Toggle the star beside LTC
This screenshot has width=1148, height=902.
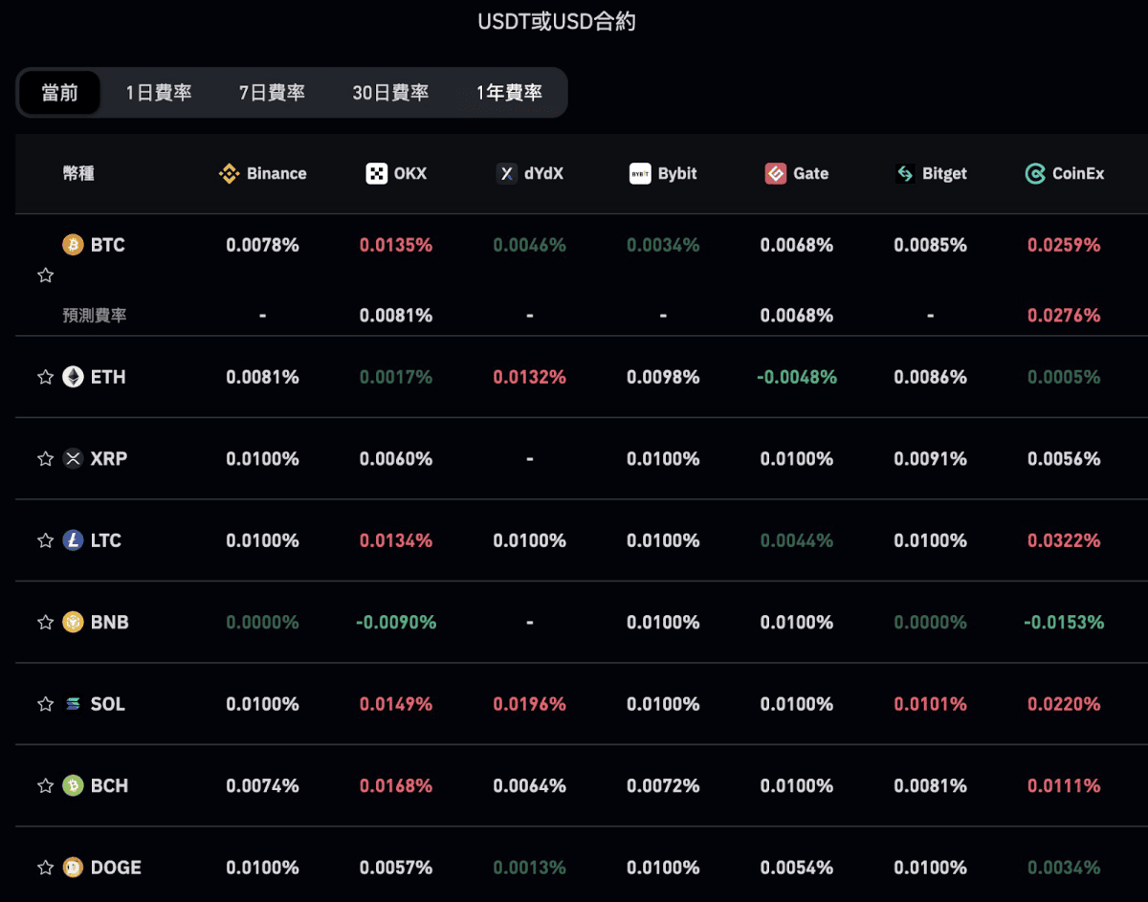pyautogui.click(x=45, y=540)
